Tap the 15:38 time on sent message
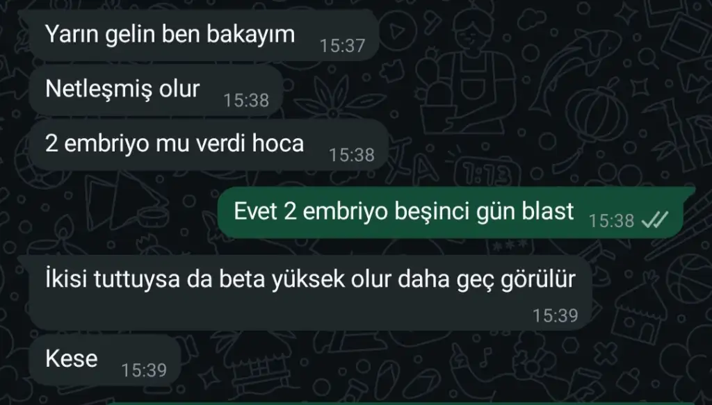712x405 pixels. point(611,221)
